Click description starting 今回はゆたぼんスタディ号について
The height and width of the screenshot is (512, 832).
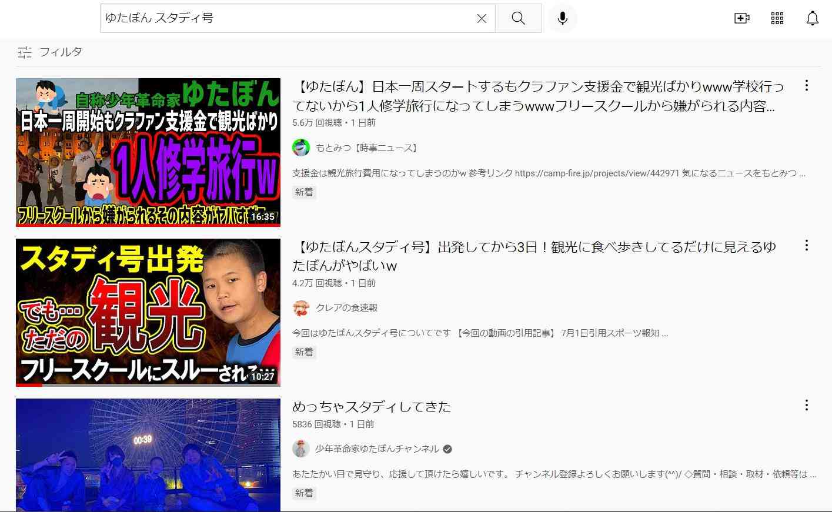click(480, 333)
